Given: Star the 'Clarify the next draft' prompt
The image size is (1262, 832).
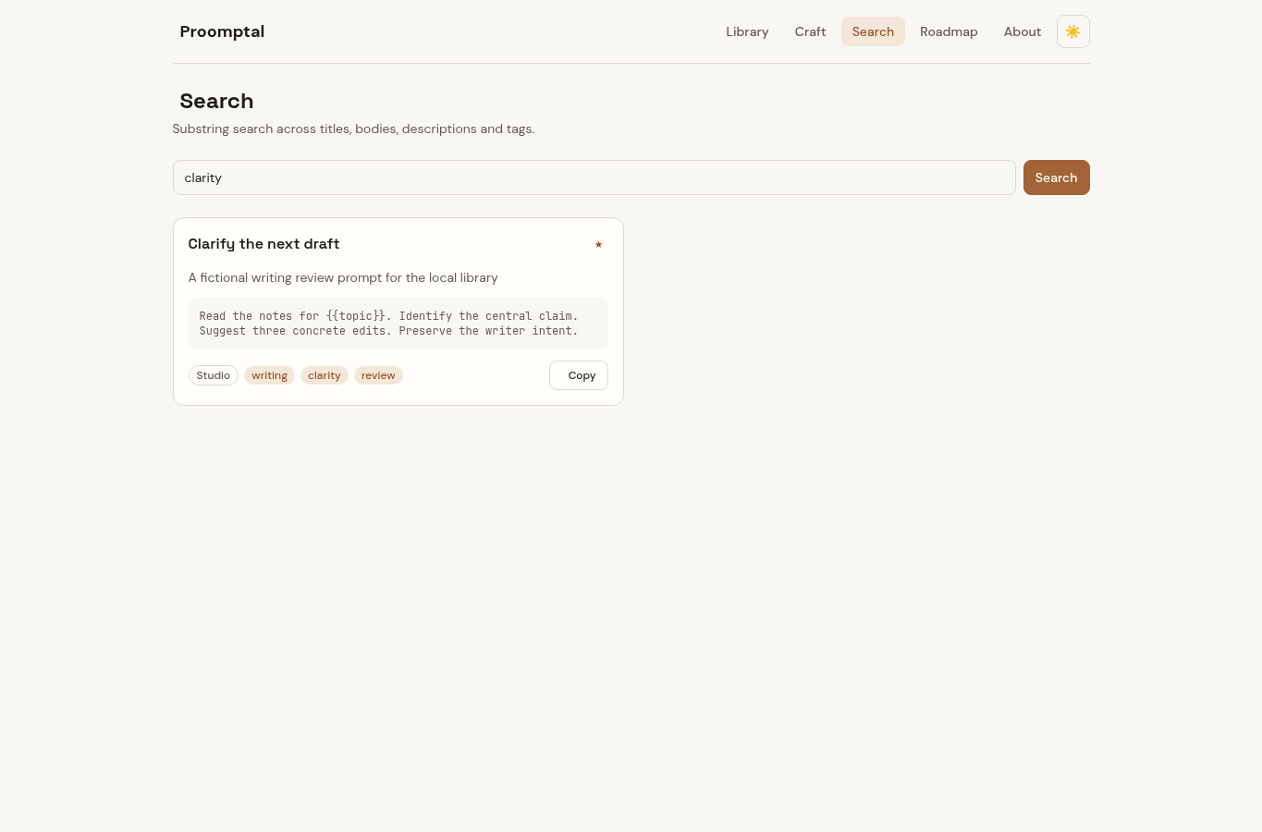Looking at the screenshot, I should (598, 244).
